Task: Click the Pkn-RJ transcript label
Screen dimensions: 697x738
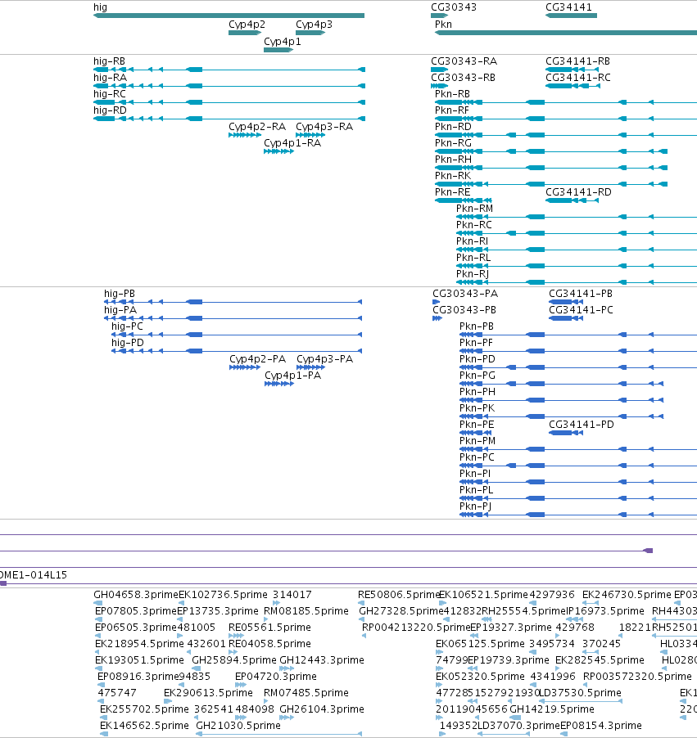Action: [473, 274]
